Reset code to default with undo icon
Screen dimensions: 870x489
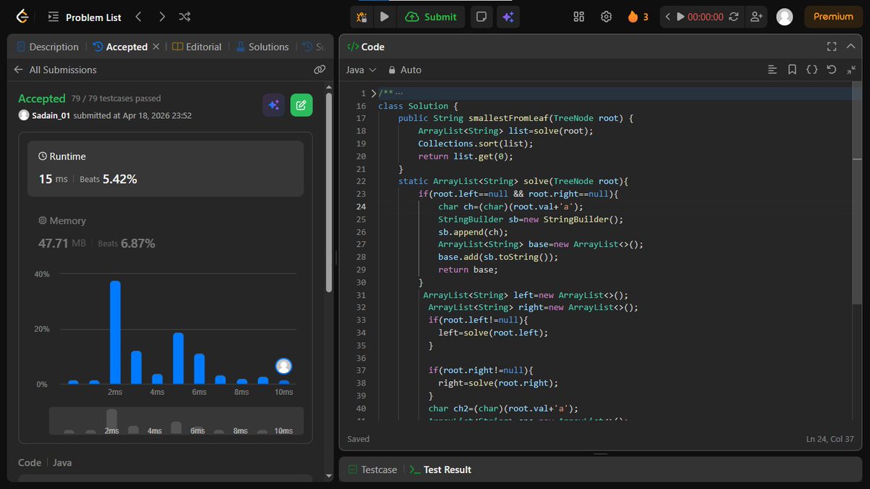832,70
